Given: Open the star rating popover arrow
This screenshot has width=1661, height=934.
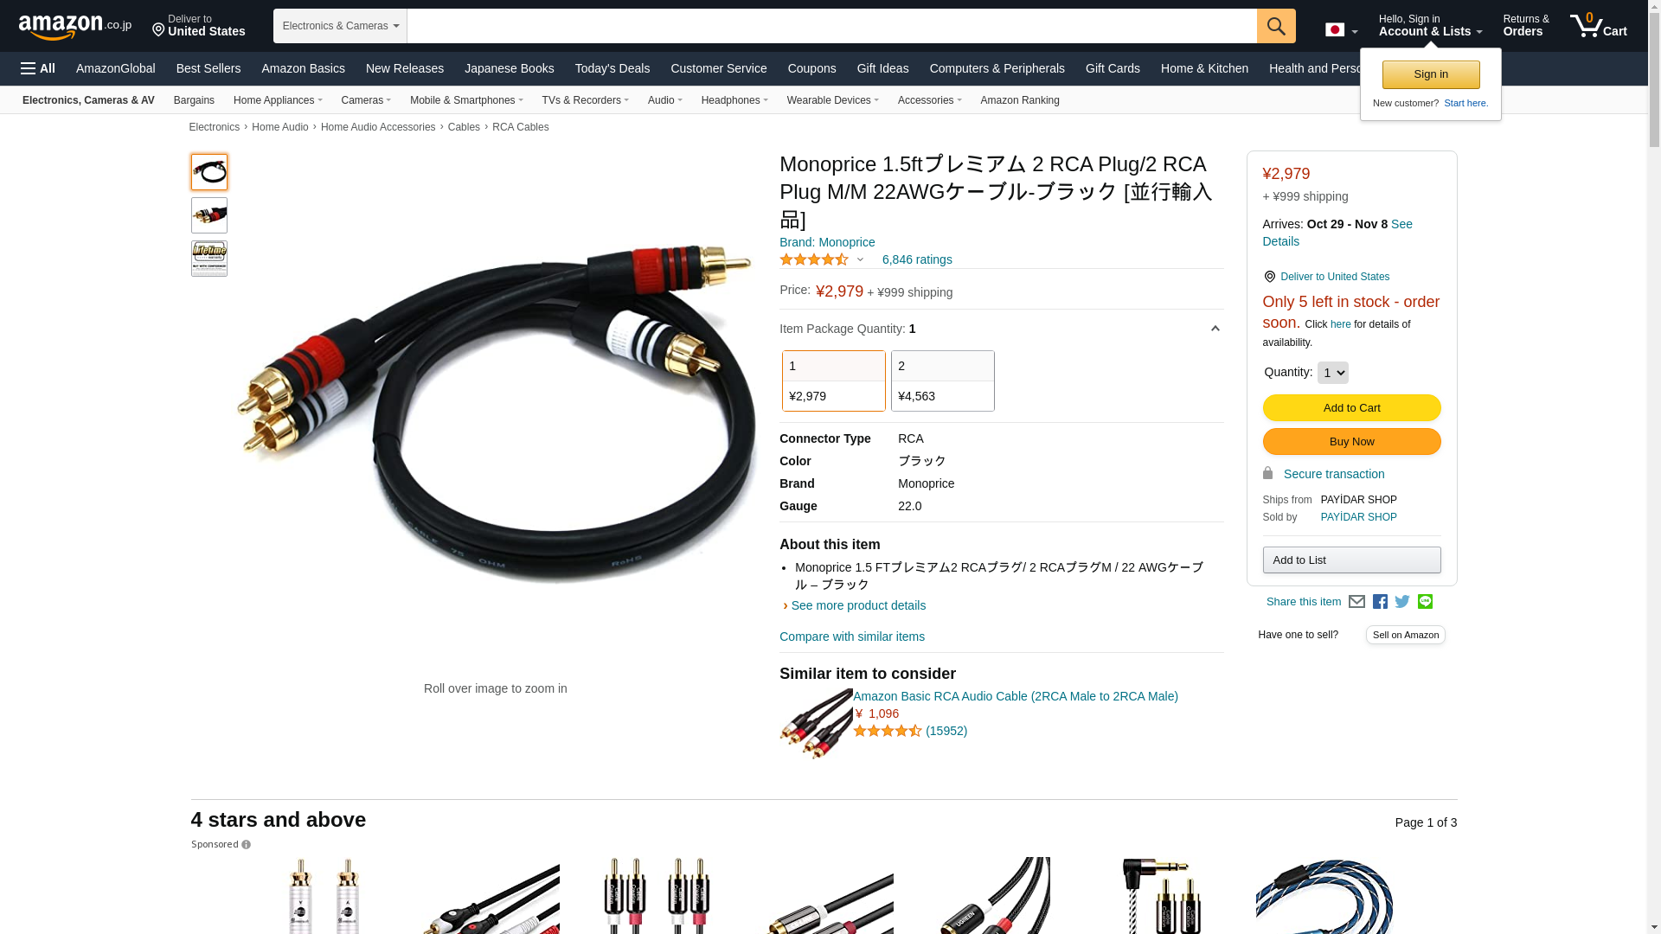Looking at the screenshot, I should (860, 259).
